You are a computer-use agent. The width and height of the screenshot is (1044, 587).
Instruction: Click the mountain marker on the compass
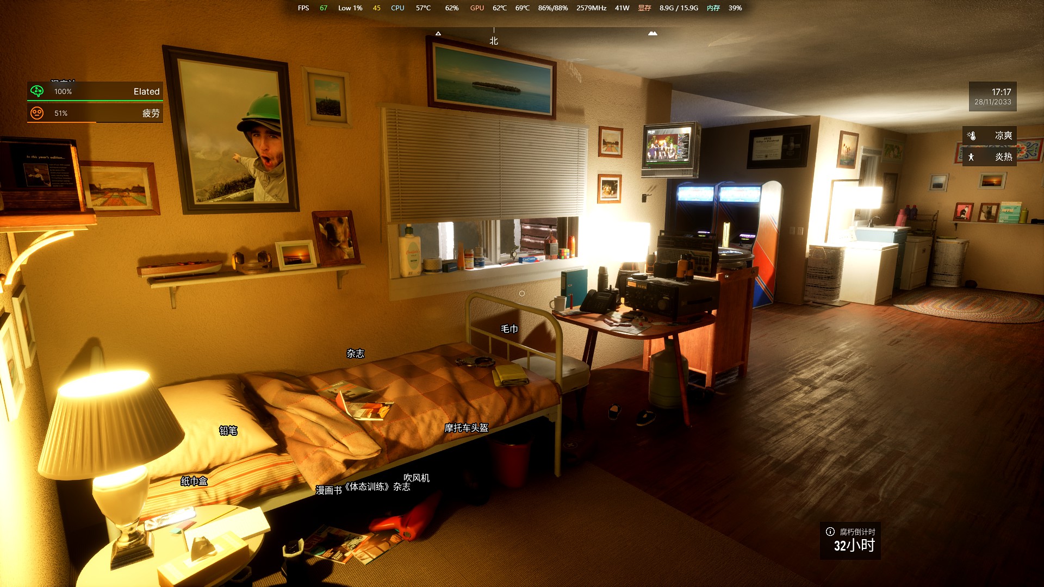point(652,33)
